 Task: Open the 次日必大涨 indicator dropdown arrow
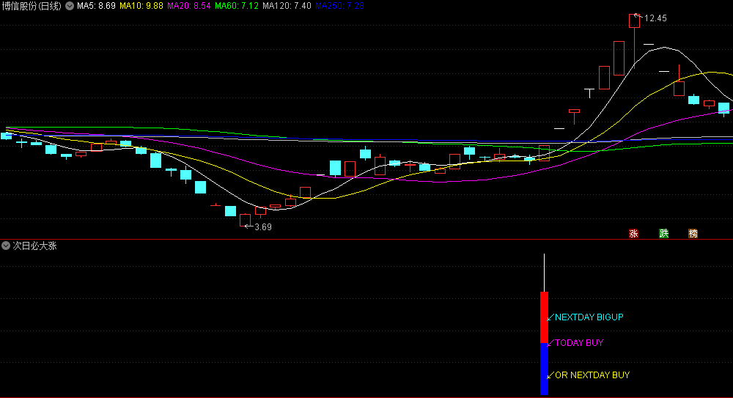(6, 246)
